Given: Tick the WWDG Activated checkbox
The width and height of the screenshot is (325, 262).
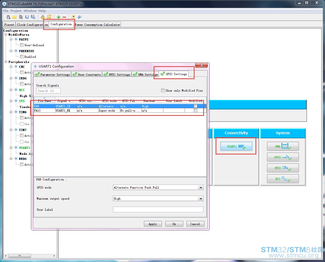Looking at the screenshot, I should 22,164.
